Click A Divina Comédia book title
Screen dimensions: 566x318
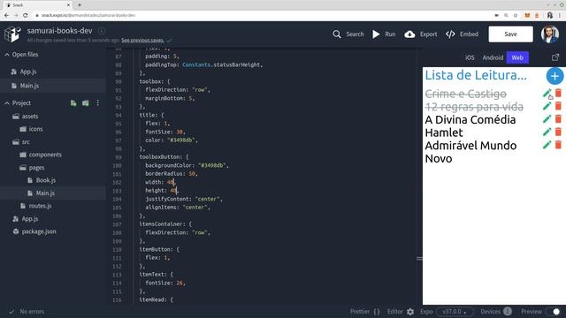(x=470, y=119)
